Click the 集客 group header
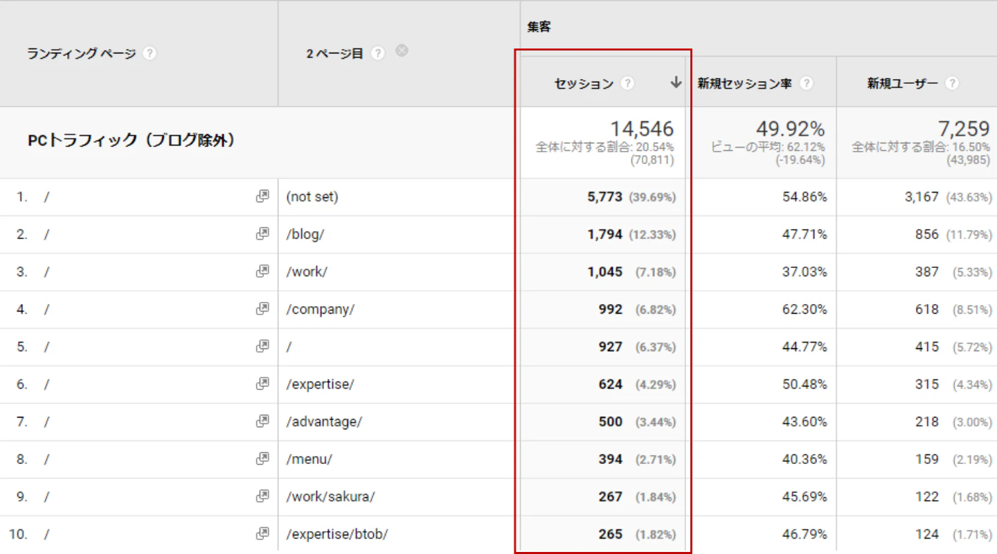The width and height of the screenshot is (997, 554). (539, 27)
